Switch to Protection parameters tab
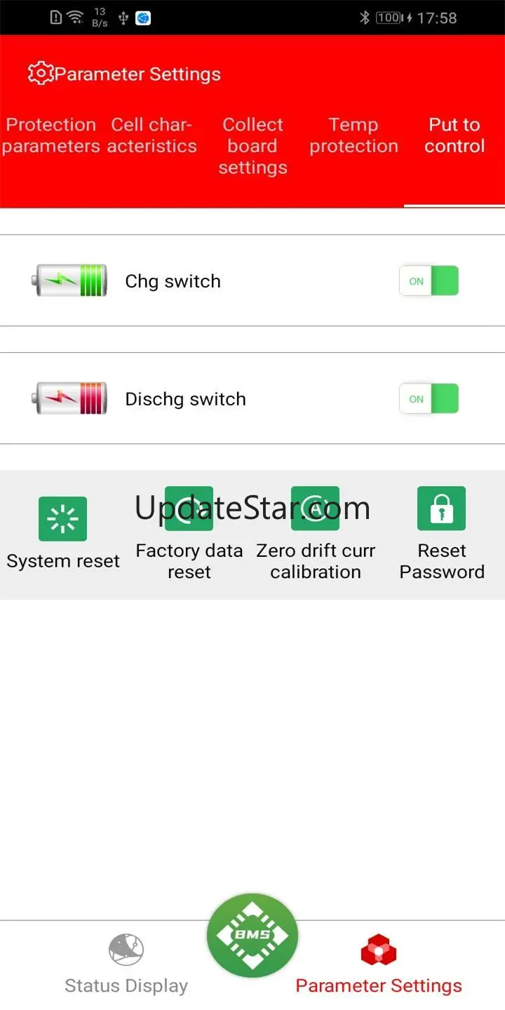 point(50,135)
